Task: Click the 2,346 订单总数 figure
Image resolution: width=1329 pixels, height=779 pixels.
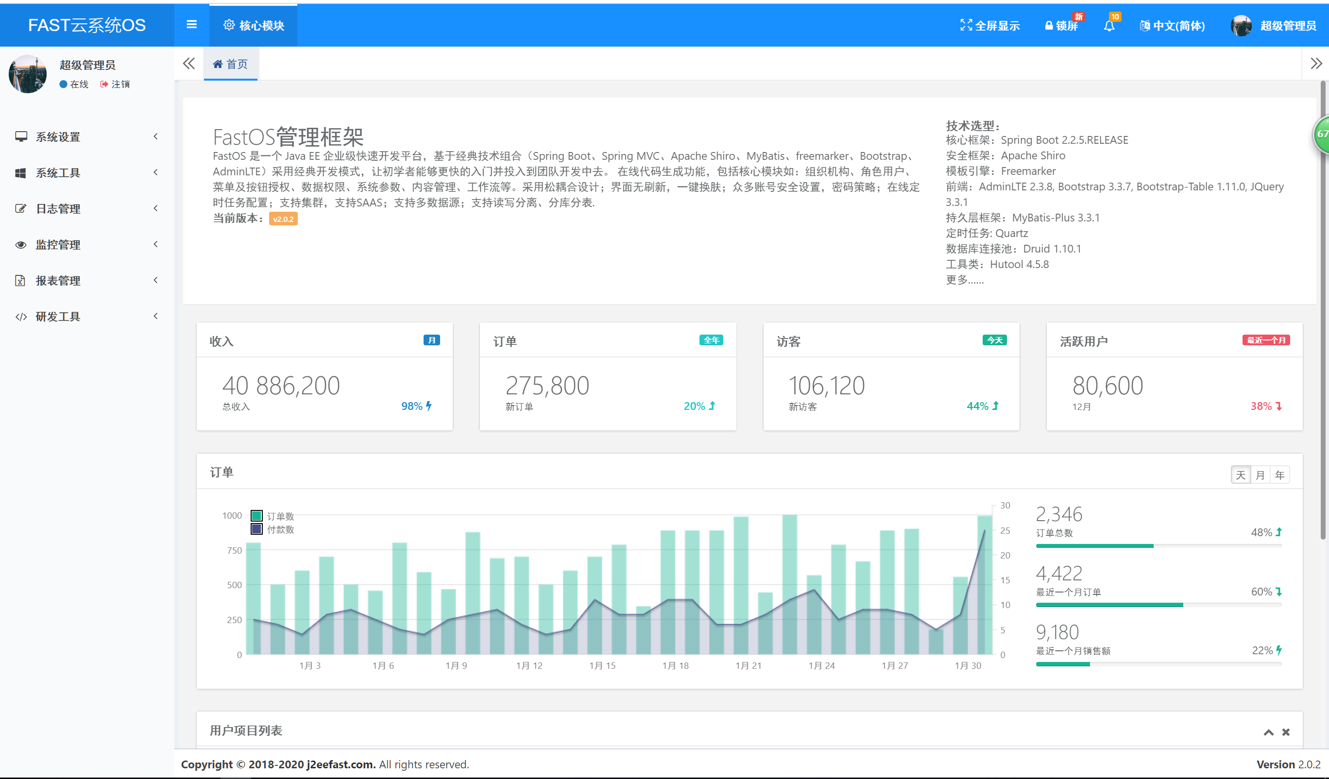Action: pos(1058,514)
